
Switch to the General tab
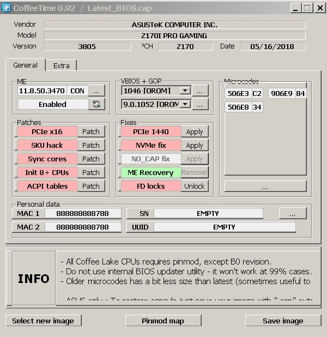[26, 65]
